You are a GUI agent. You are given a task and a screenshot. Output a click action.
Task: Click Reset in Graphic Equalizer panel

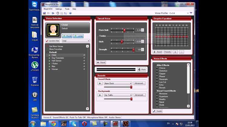coord(157,52)
